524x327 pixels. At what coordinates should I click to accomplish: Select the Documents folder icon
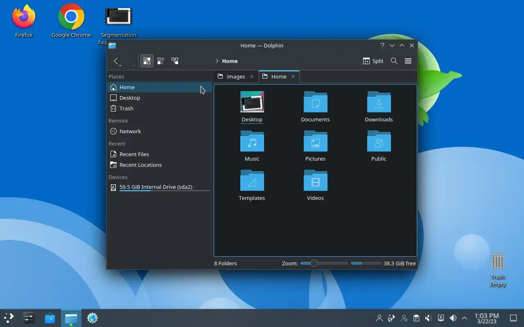(315, 102)
